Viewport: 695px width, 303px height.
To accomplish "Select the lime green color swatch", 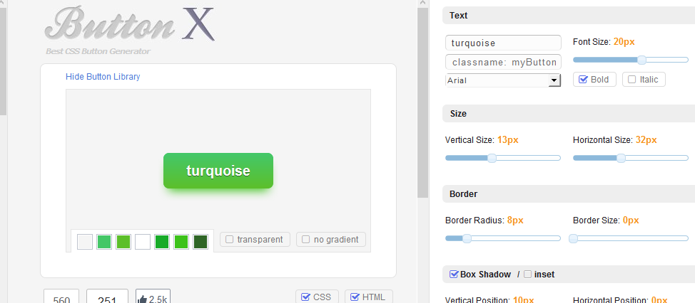I will point(123,242).
